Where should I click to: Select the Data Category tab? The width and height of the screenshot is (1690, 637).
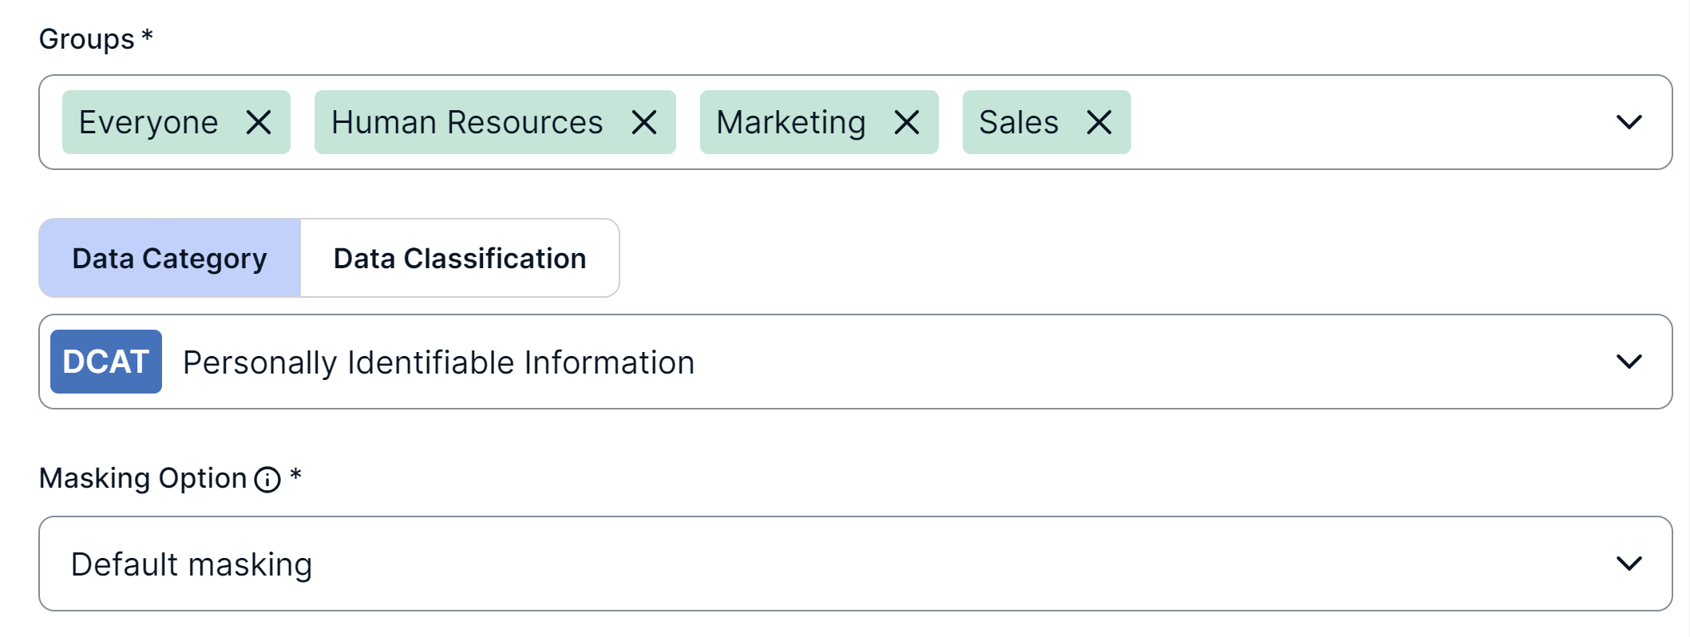pyautogui.click(x=169, y=259)
